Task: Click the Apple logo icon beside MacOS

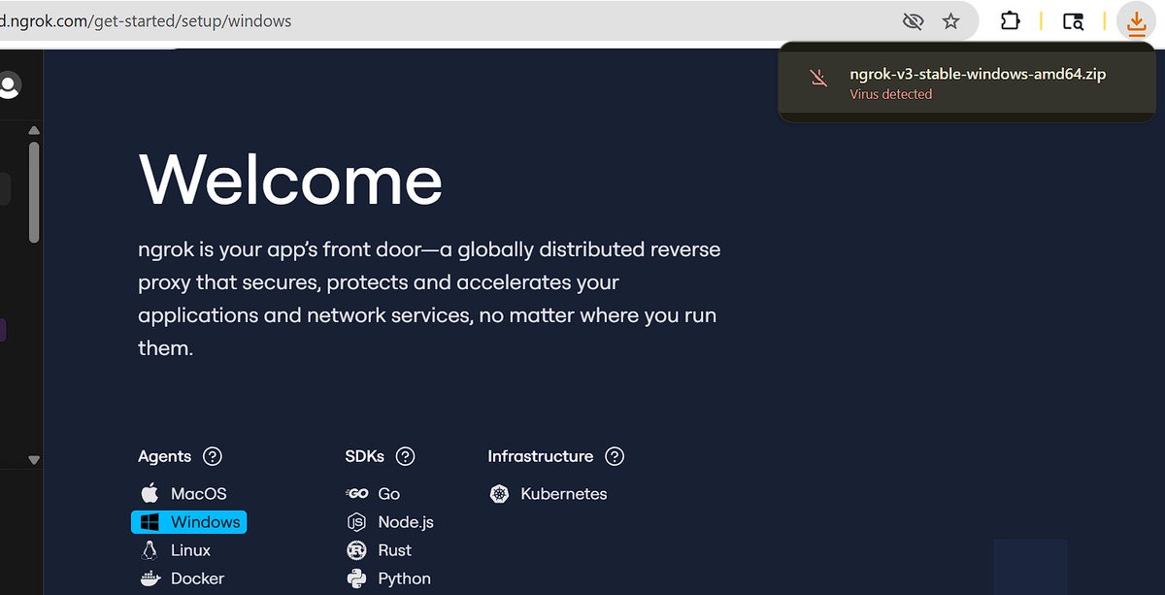Action: point(149,494)
